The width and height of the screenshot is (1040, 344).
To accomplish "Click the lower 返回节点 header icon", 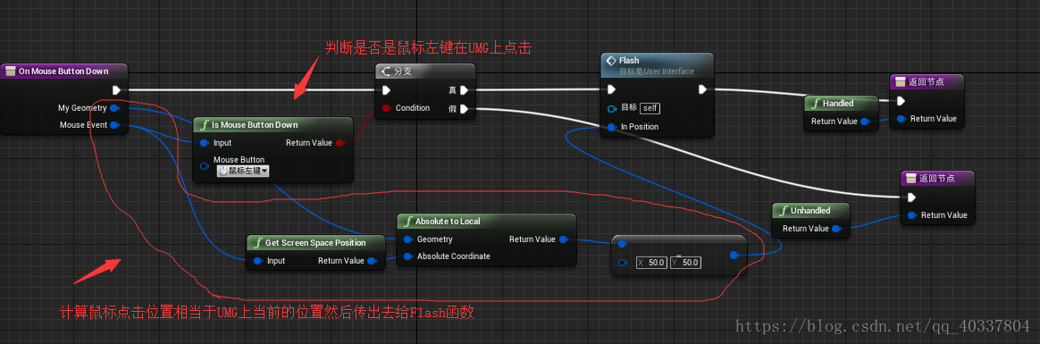I will 911,179.
